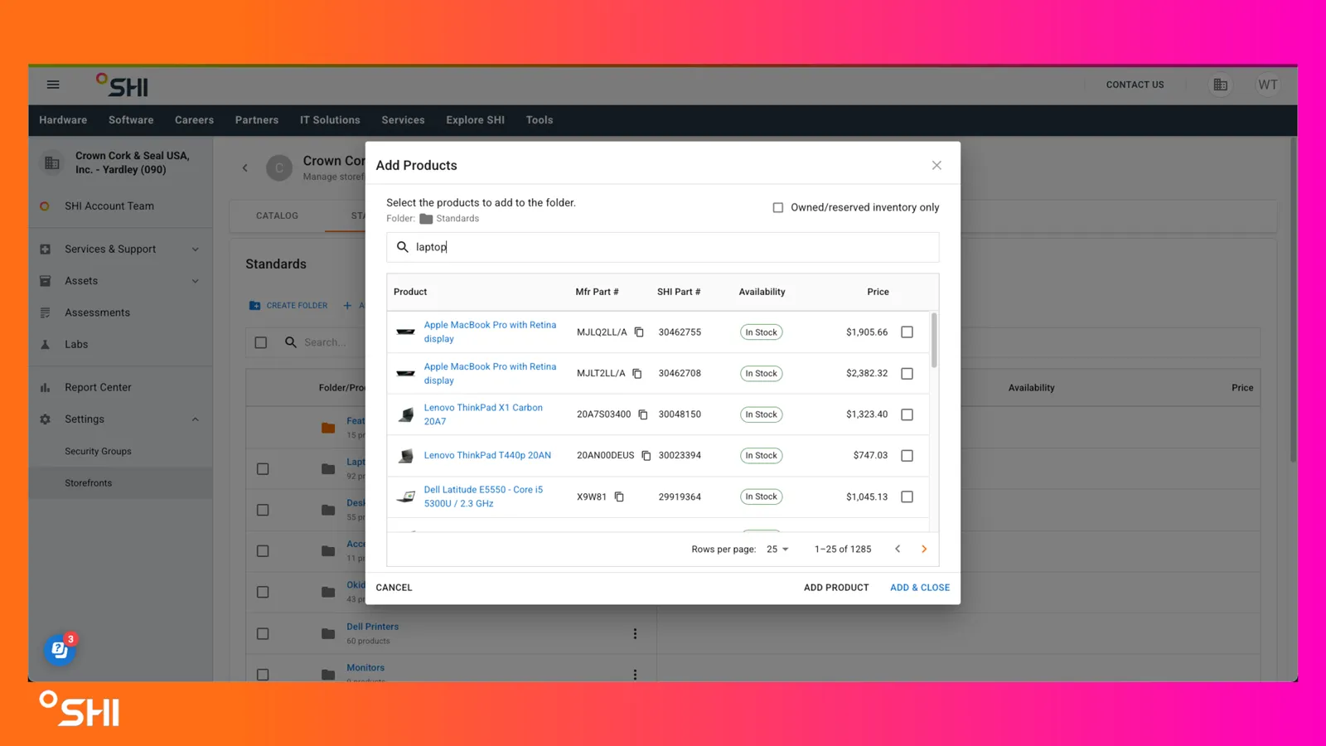Open the Careers menu

(194, 120)
